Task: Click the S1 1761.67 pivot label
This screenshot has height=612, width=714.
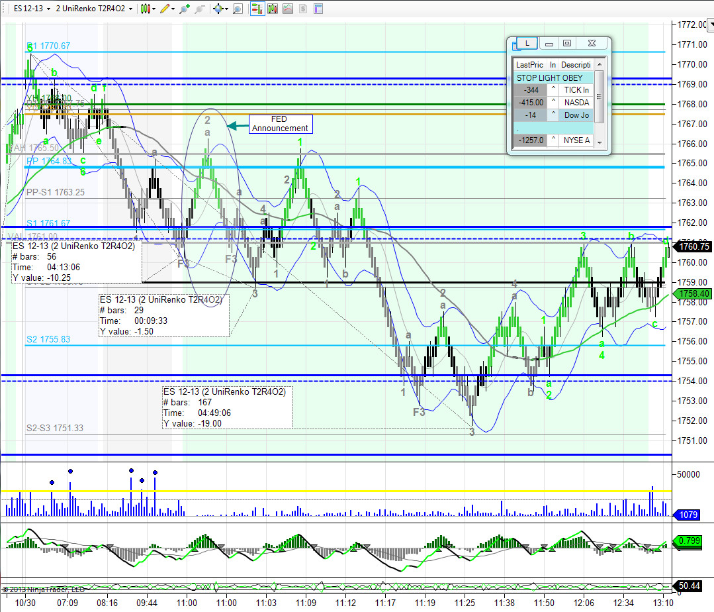Action: 48,223
